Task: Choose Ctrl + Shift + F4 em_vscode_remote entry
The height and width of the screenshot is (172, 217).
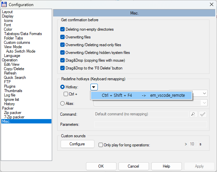Action: [142, 95]
